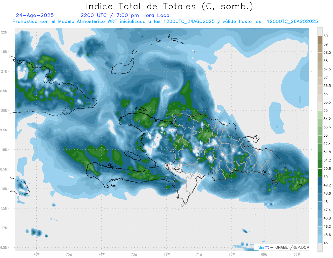This screenshot has width=333, height=258.
Task: Click the 57 label on the color scale
Action: pos(326,77)
